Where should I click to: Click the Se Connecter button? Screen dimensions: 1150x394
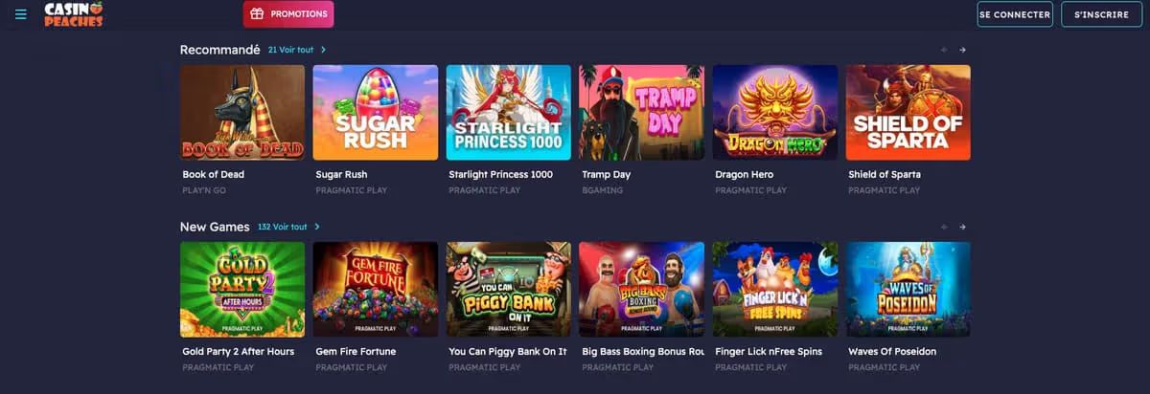tap(1015, 14)
